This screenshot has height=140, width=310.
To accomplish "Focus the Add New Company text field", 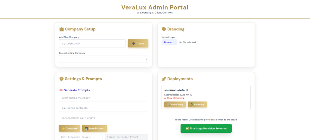I will [x=92, y=43].
